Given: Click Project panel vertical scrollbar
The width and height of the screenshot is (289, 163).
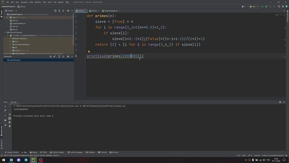Looking at the screenshot, I should [x=73, y=29].
